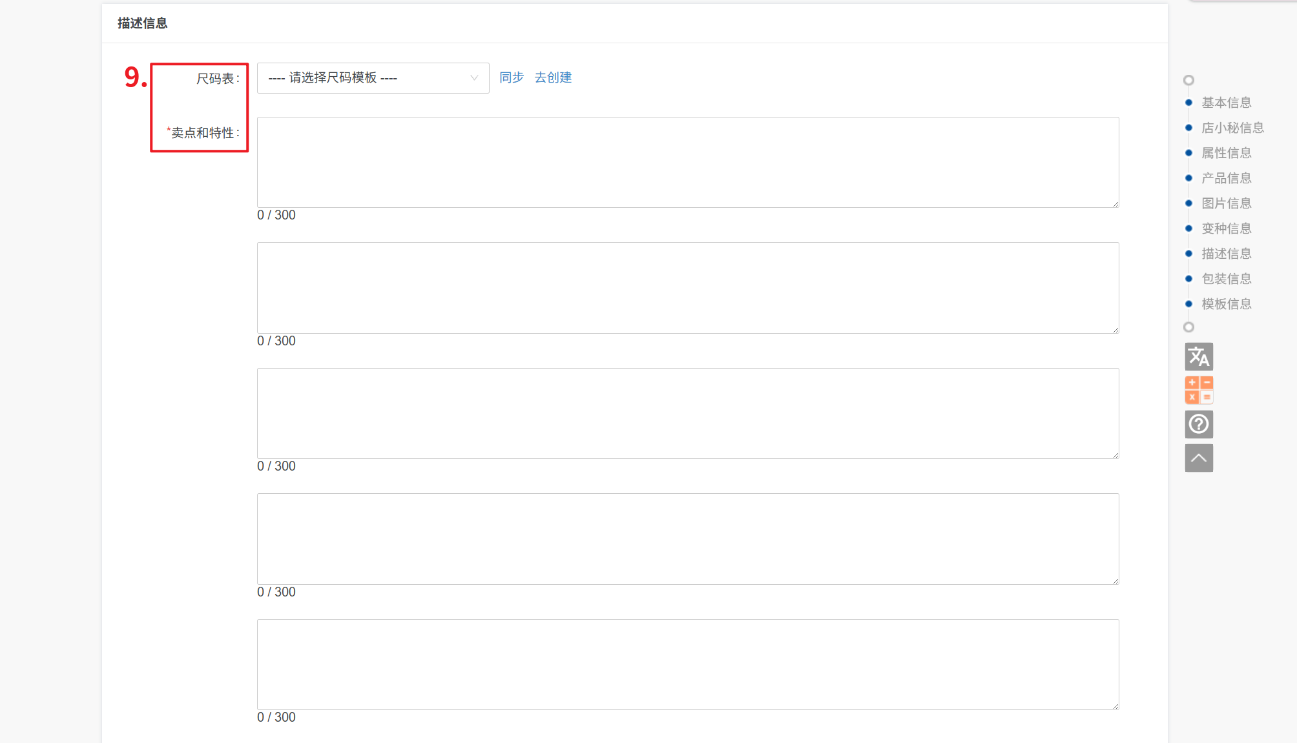
Task: Select 包装信息 in side navigation
Action: (1226, 279)
